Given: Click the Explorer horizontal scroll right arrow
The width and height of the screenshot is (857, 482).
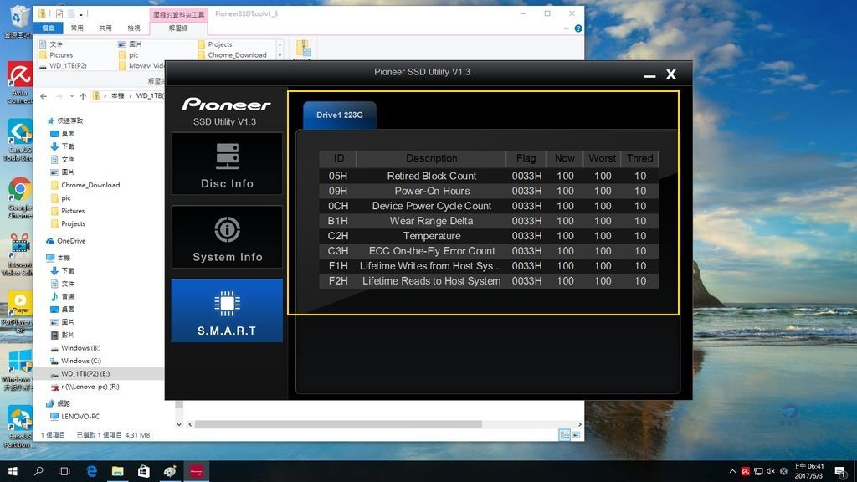Looking at the screenshot, I should point(580,424).
